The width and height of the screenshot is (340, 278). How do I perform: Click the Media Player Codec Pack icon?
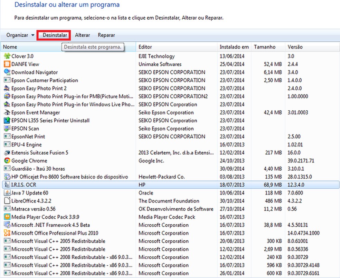pyautogui.click(x=7, y=217)
